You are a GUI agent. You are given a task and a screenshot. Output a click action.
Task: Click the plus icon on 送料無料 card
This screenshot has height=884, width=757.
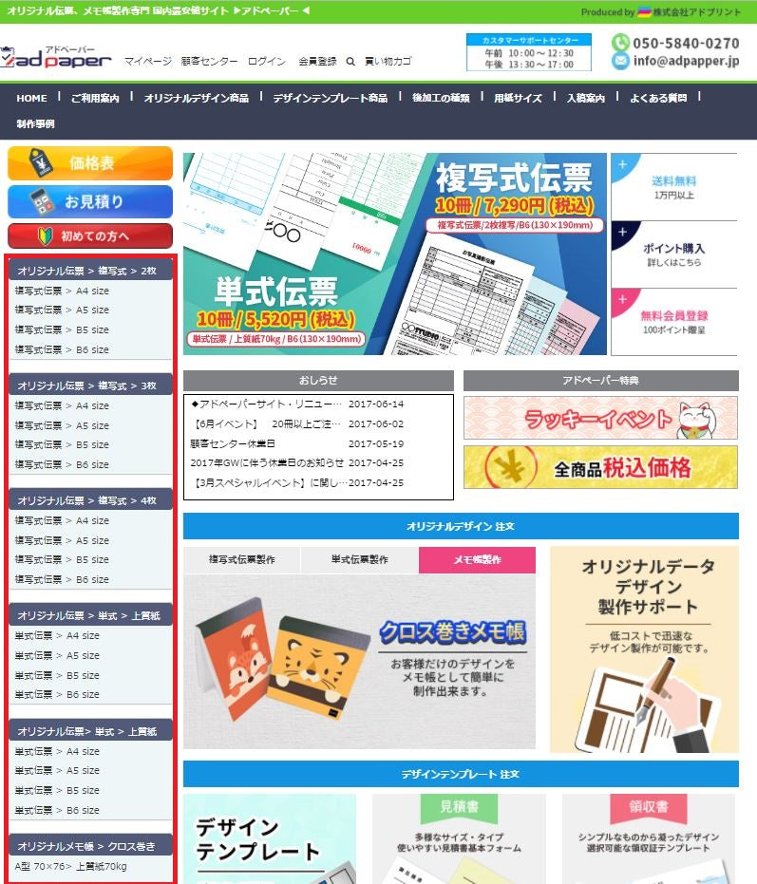tap(623, 164)
